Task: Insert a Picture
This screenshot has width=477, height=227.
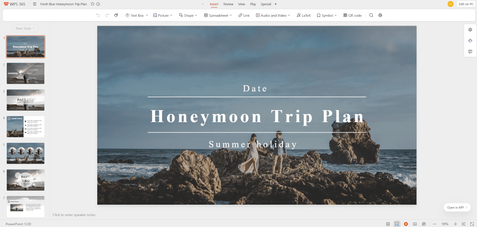Action: 161,15
